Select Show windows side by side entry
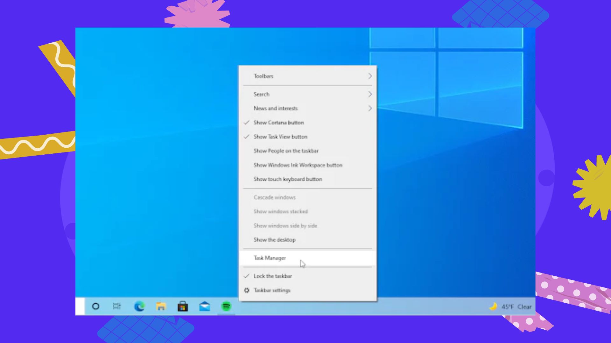Image resolution: width=611 pixels, height=343 pixels. [308, 225]
